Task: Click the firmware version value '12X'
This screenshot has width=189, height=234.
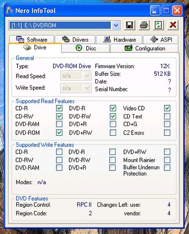Action: [165, 66]
